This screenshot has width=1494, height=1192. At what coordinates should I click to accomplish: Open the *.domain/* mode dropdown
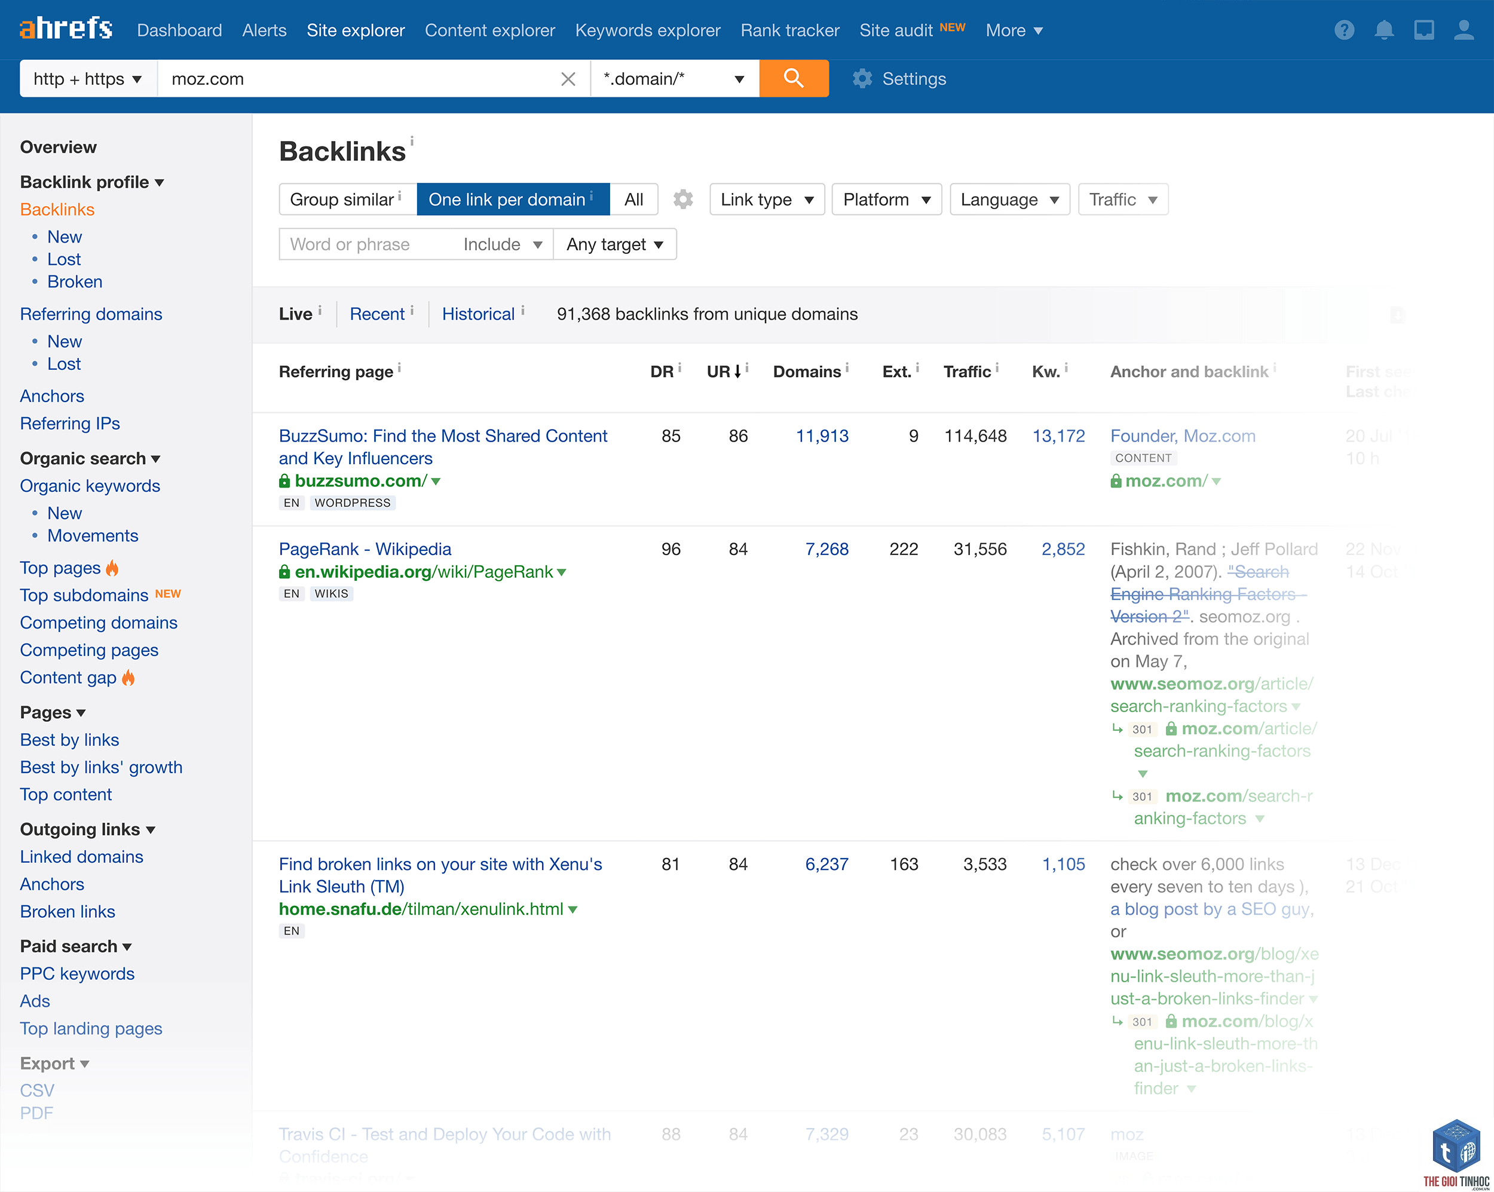674,78
